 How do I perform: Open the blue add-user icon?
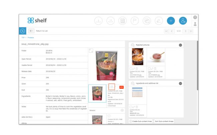coord(183,21)
